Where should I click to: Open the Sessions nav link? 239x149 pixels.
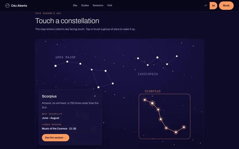pos(98,5)
